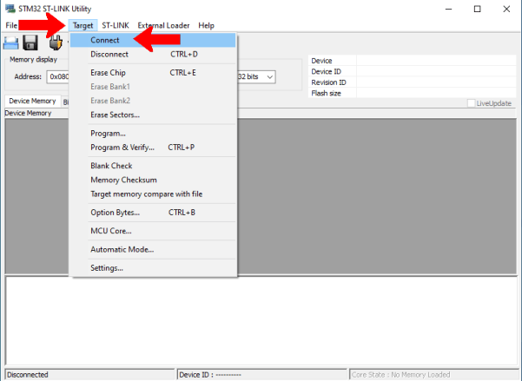Open MCU Core panel
Screen dimensions: 522x381
pos(111,231)
